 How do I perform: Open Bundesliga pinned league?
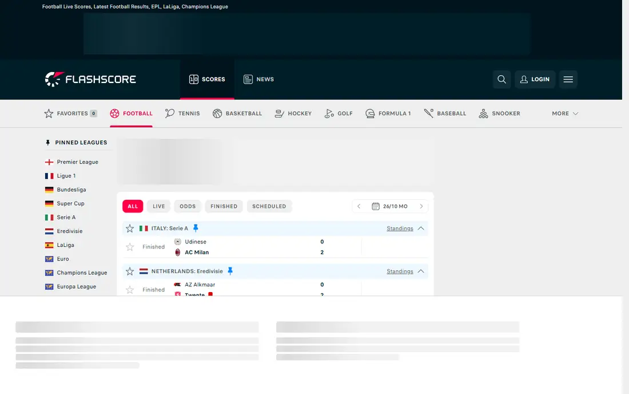(x=65, y=190)
